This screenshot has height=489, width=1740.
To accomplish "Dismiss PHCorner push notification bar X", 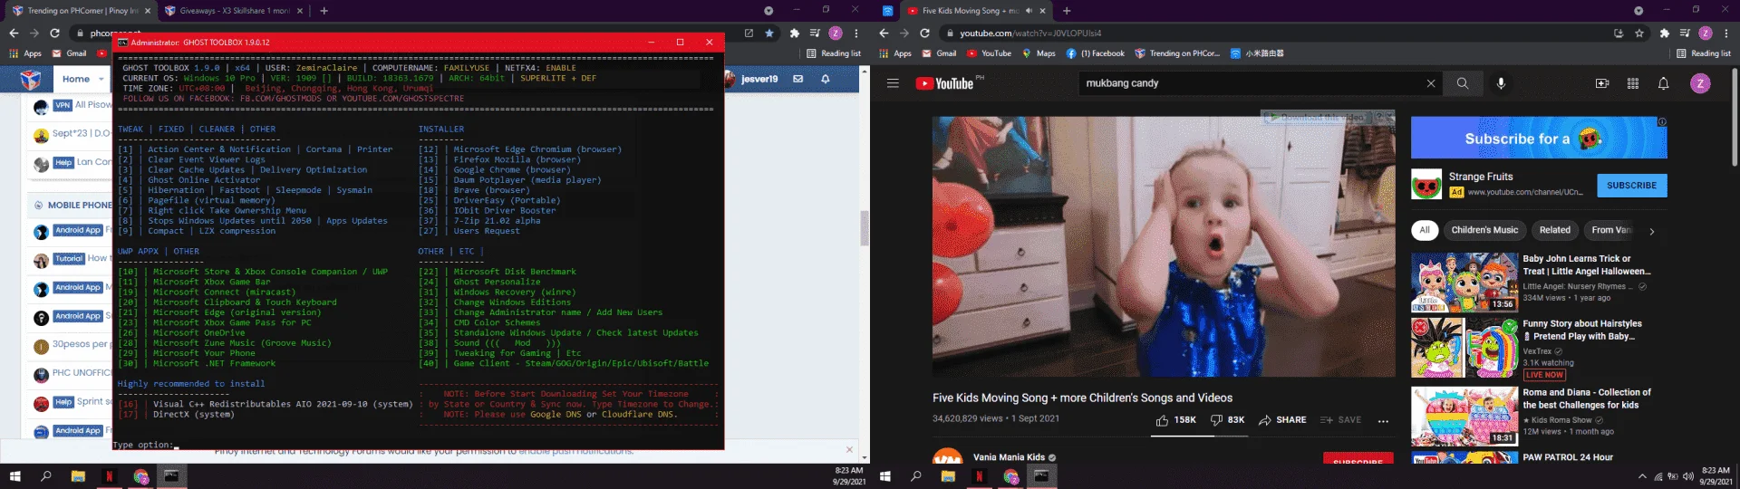I will tap(849, 449).
